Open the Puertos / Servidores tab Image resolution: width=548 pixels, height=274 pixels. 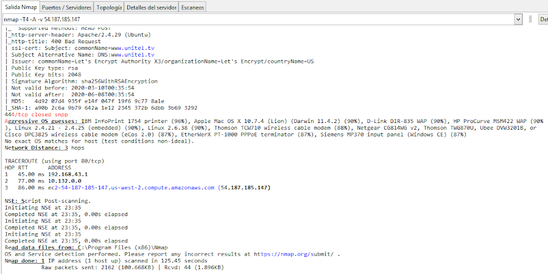point(67,7)
